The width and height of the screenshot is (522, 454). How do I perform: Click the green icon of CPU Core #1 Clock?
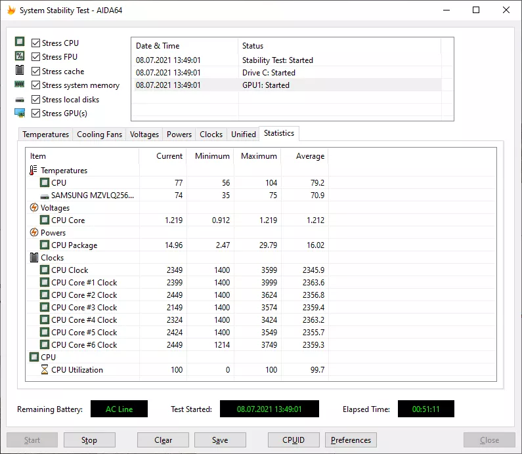(44, 282)
